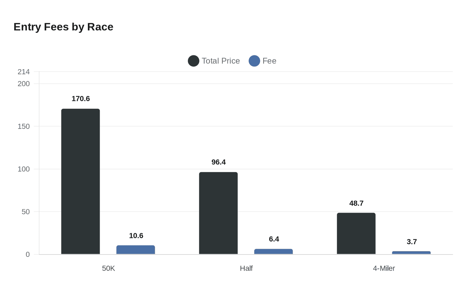Click the Half Fee bar

[x=273, y=251]
